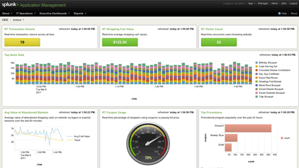
Task: Click the Email bar in Top Promotions
Action: [228, 147]
